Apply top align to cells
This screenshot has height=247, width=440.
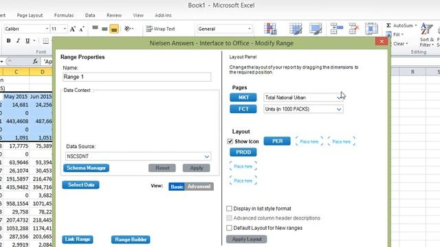tap(95, 28)
